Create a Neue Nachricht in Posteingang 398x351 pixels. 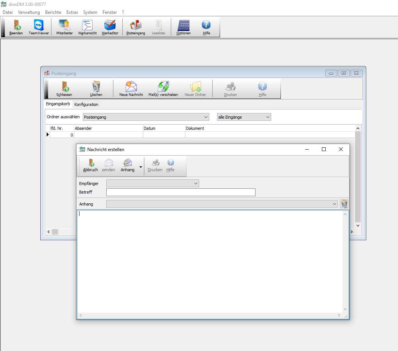coord(131,88)
